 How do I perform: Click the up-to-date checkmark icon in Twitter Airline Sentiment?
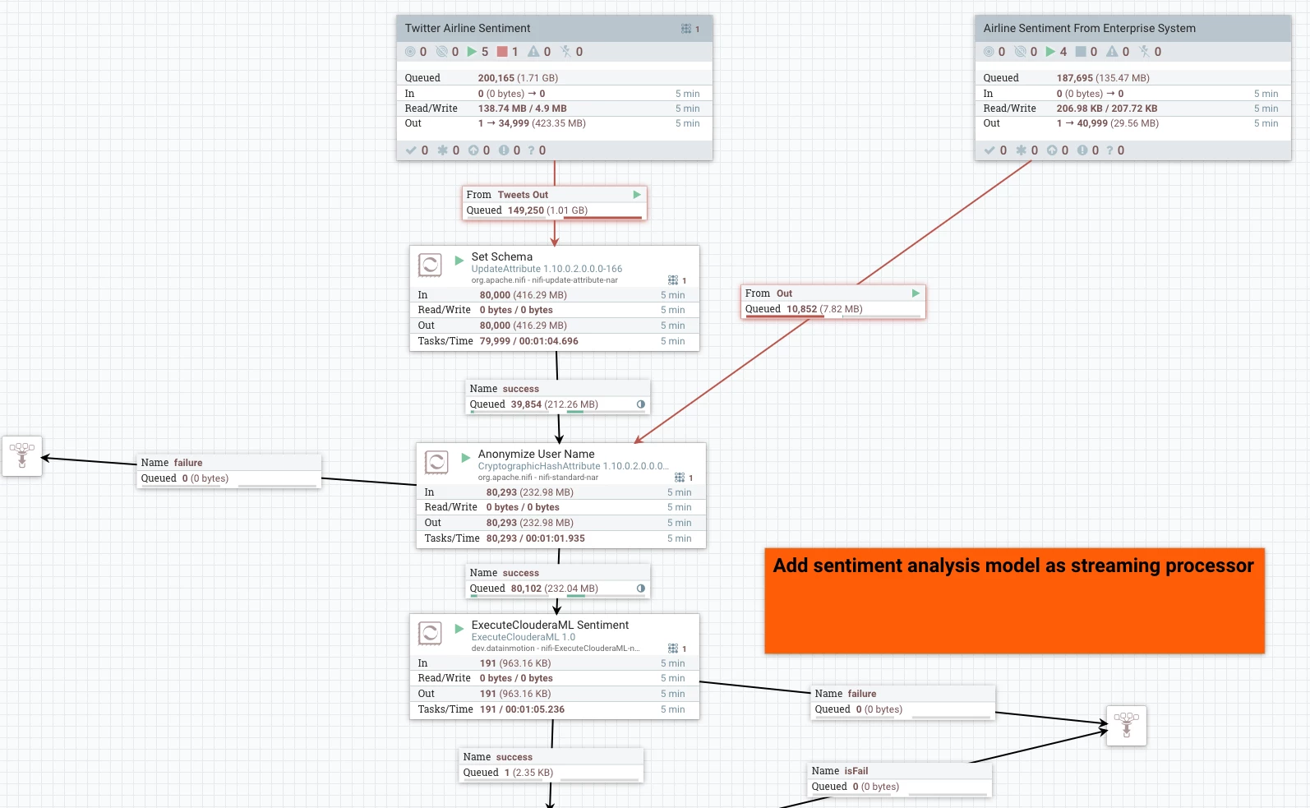click(x=412, y=150)
